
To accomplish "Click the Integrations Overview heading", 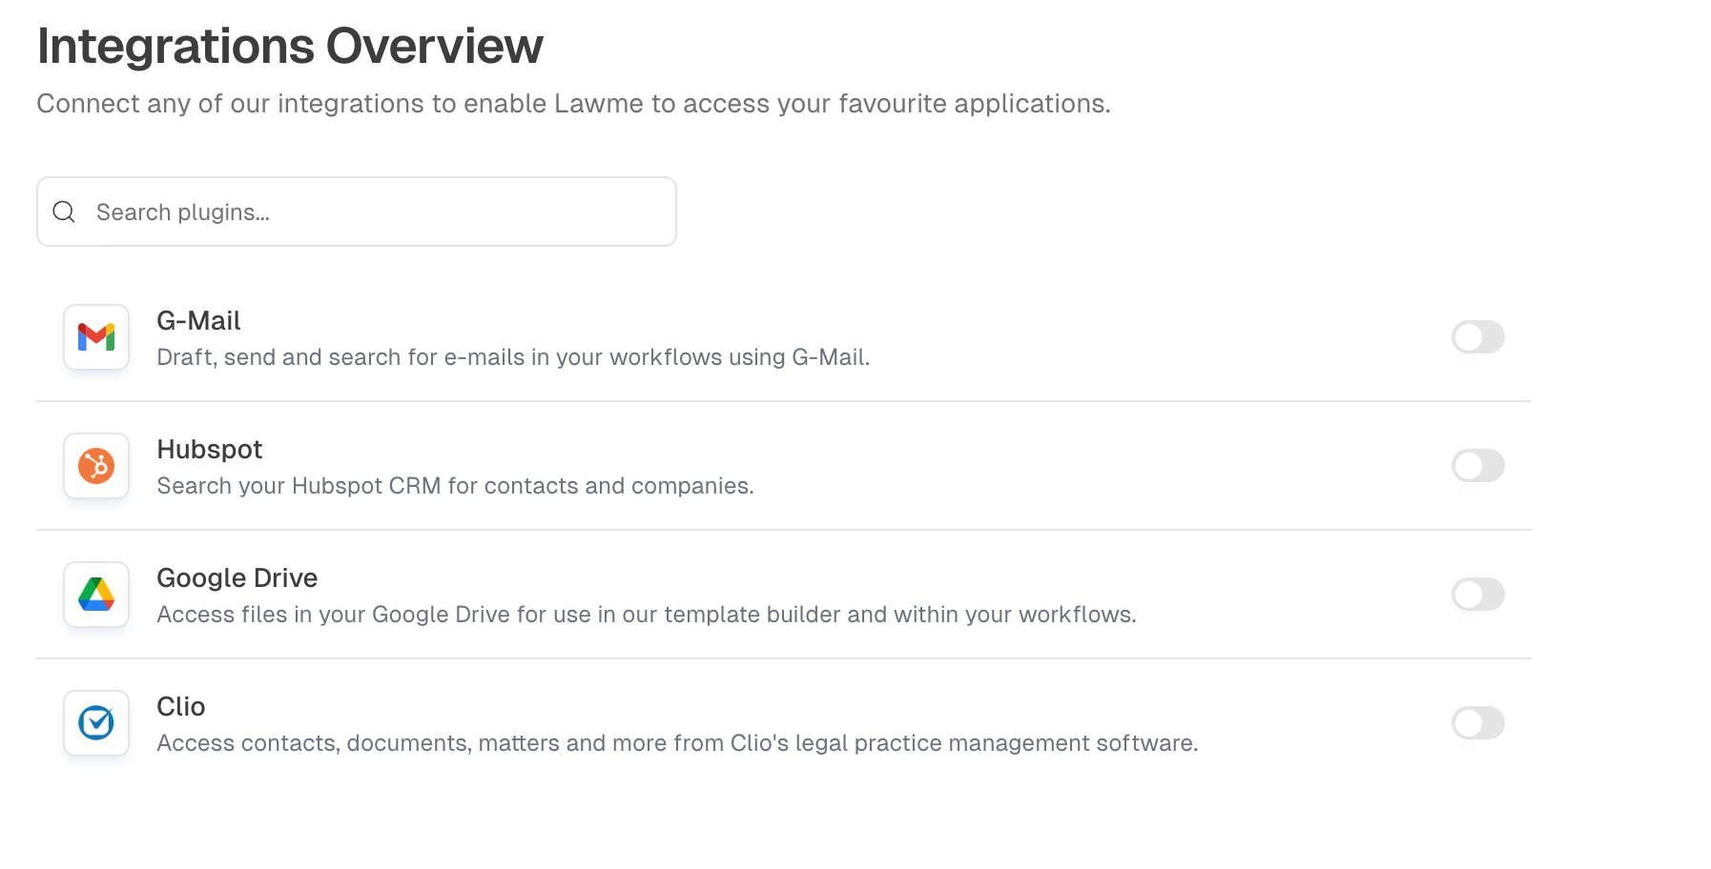I will point(290,44).
